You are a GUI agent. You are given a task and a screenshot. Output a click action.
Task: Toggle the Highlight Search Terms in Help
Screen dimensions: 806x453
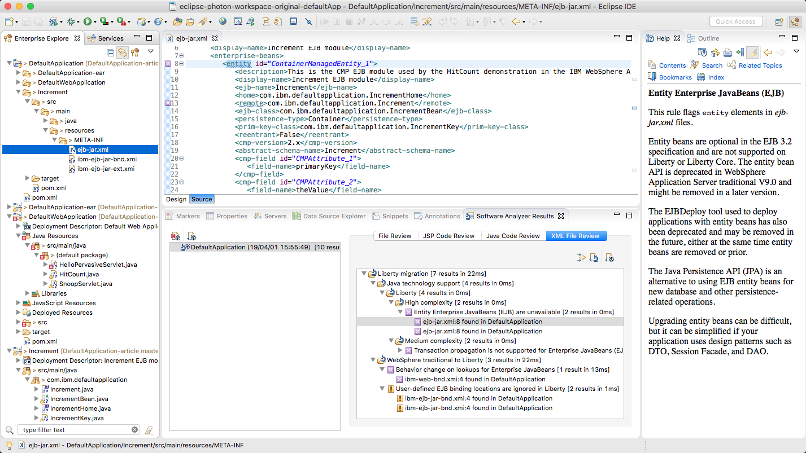pos(752,52)
